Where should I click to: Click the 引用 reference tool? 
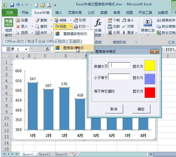coord(80,20)
